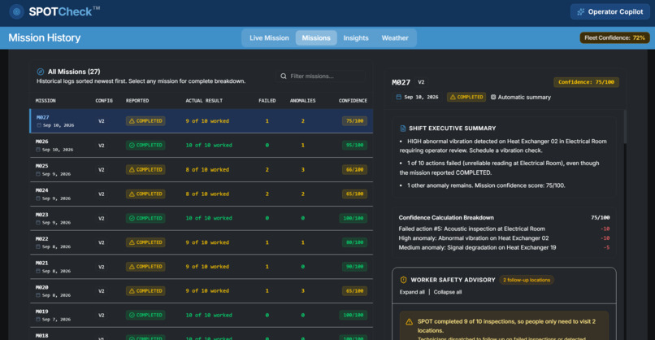The width and height of the screenshot is (655, 340).
Task: Open mission M025 in the list
Action: (202, 169)
